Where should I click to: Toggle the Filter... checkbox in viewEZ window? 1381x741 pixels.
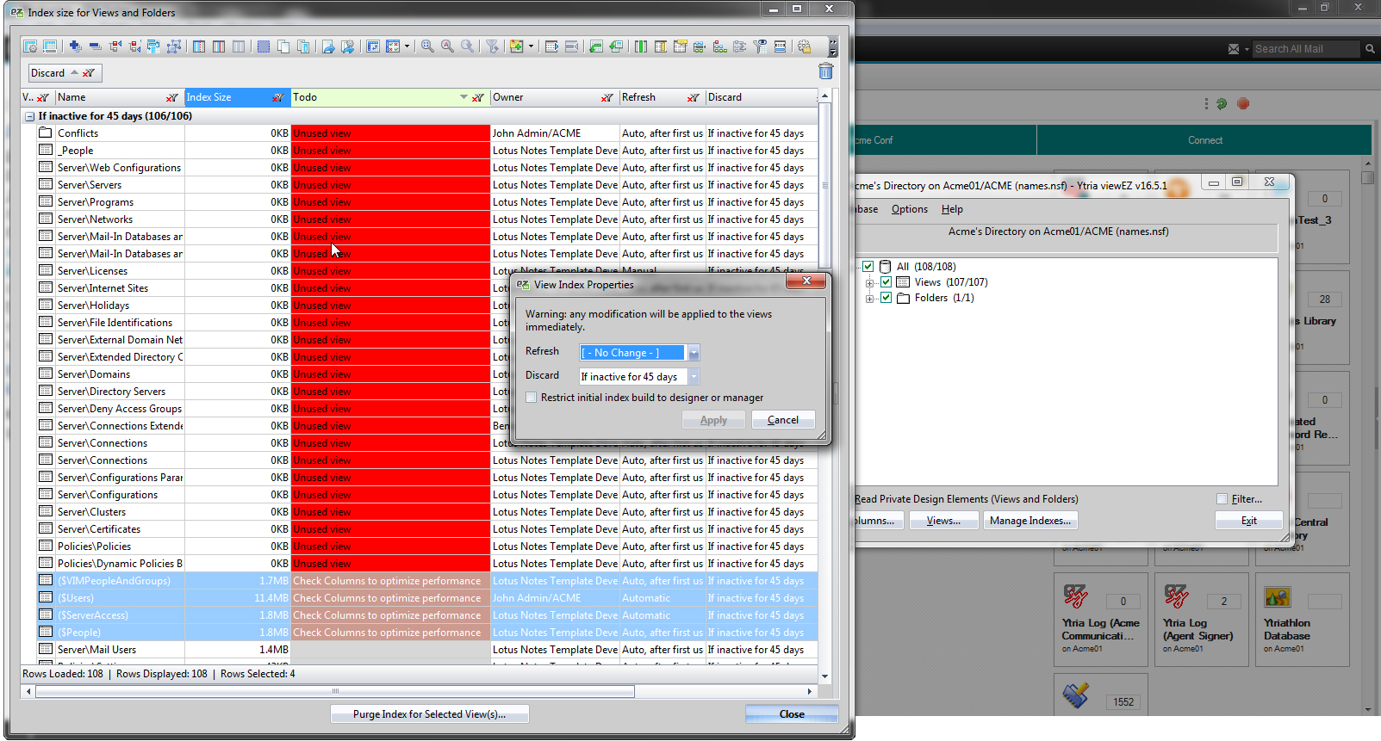pos(1222,499)
